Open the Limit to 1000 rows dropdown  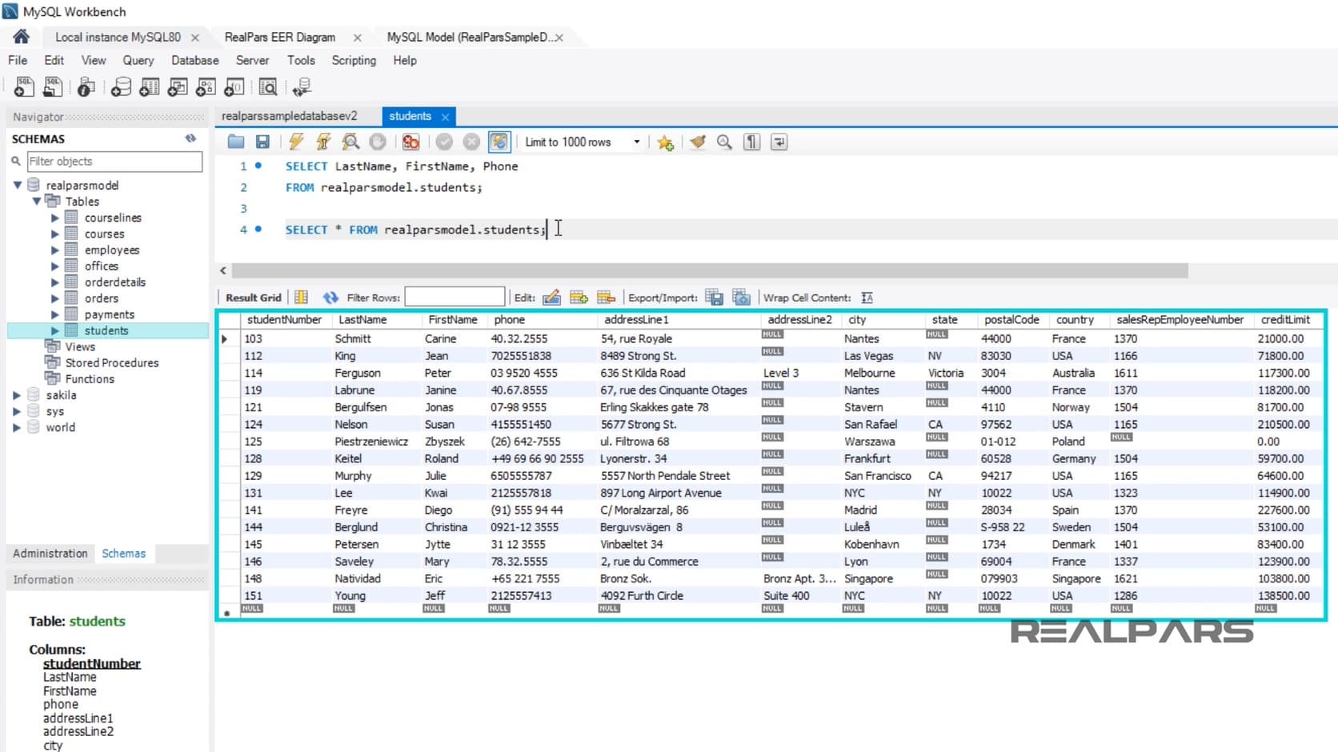[x=636, y=142]
